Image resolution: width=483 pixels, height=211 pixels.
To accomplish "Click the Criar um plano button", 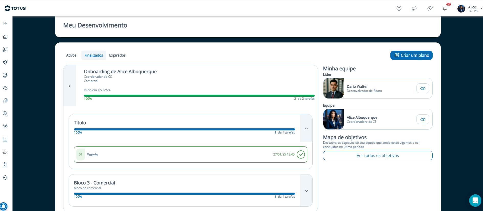I will pos(411,55).
